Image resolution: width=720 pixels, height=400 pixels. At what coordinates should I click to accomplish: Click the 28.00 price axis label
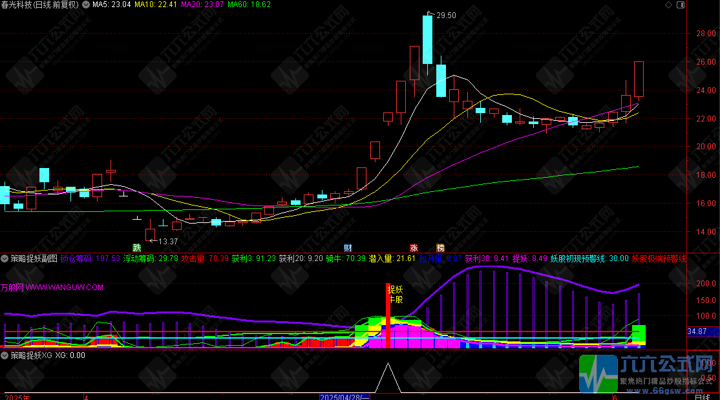[x=706, y=34]
